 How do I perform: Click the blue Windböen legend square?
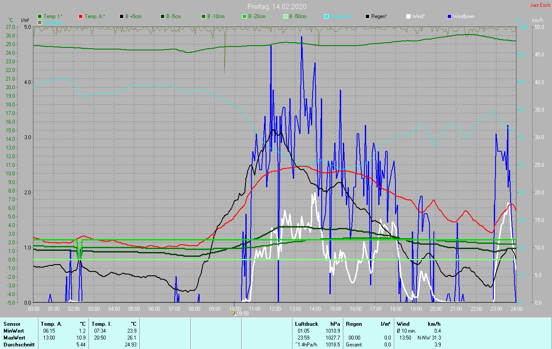pos(449,16)
